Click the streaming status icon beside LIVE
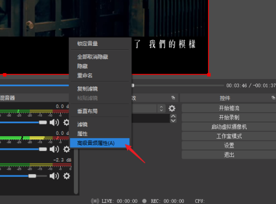This screenshot has height=204, width=276. click(95, 201)
